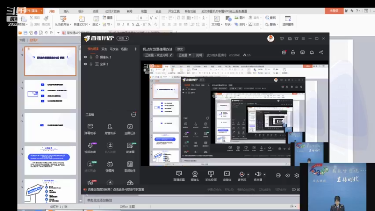Open the 弹幕助手 tool
375x211 pixels.
[90, 128]
